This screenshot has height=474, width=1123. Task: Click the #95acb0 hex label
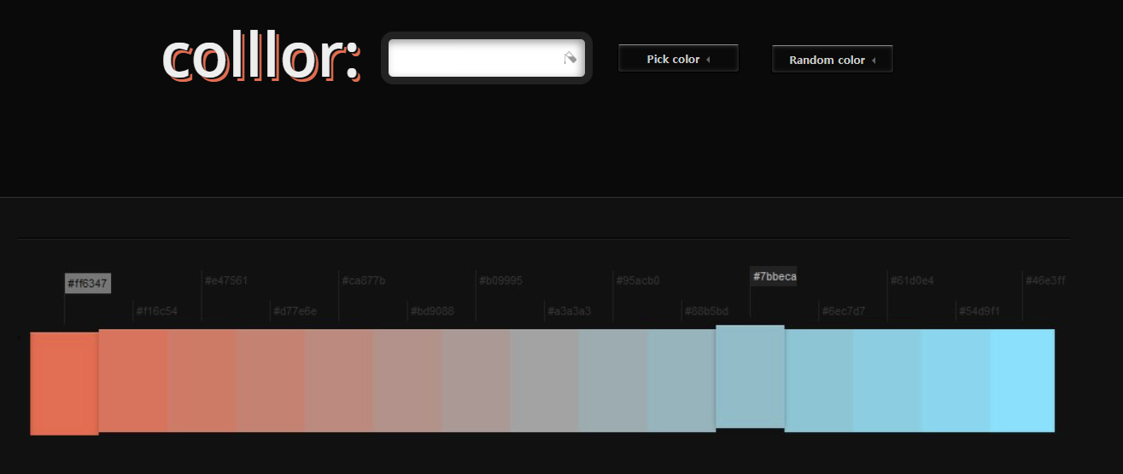tap(638, 280)
